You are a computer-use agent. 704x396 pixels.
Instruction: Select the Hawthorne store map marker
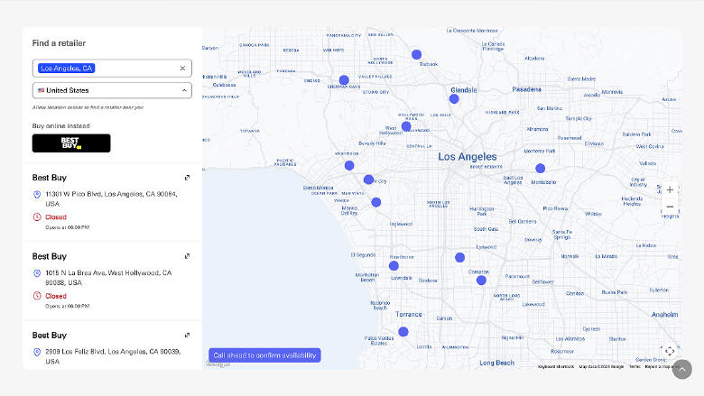coord(394,265)
